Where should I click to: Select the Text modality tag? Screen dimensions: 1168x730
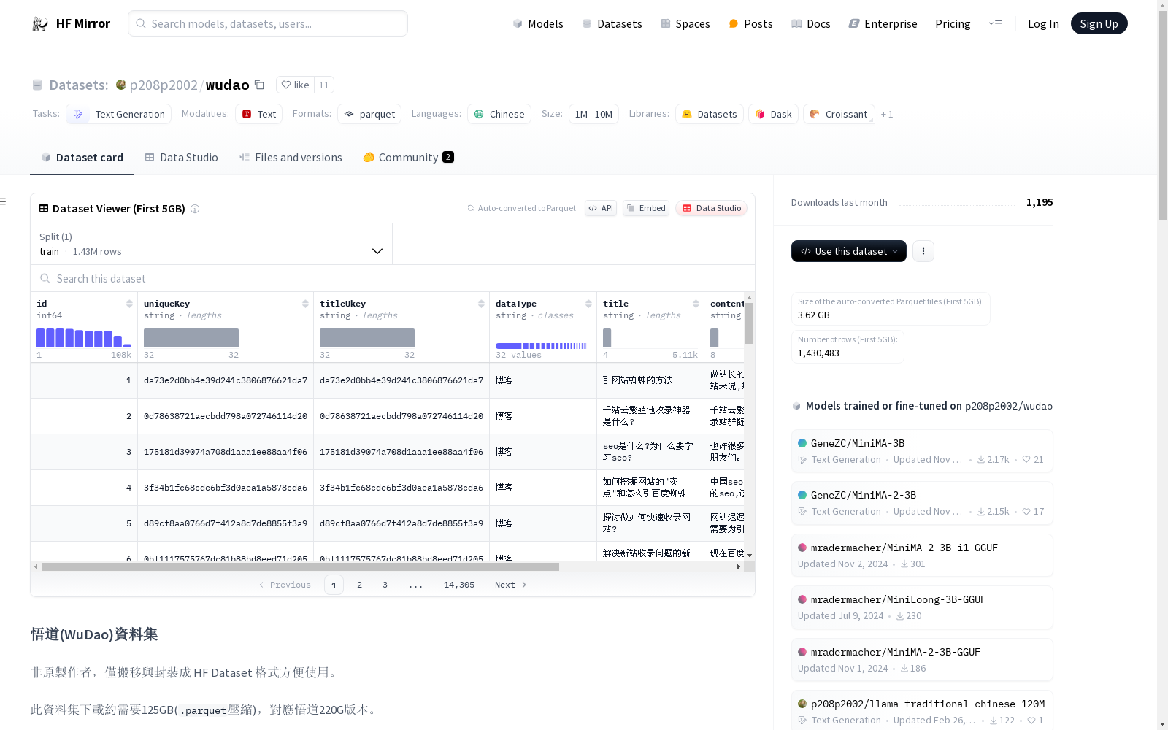tap(259, 114)
